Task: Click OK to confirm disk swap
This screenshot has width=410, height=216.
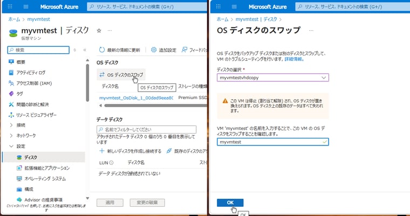Action: pyautogui.click(x=230, y=203)
